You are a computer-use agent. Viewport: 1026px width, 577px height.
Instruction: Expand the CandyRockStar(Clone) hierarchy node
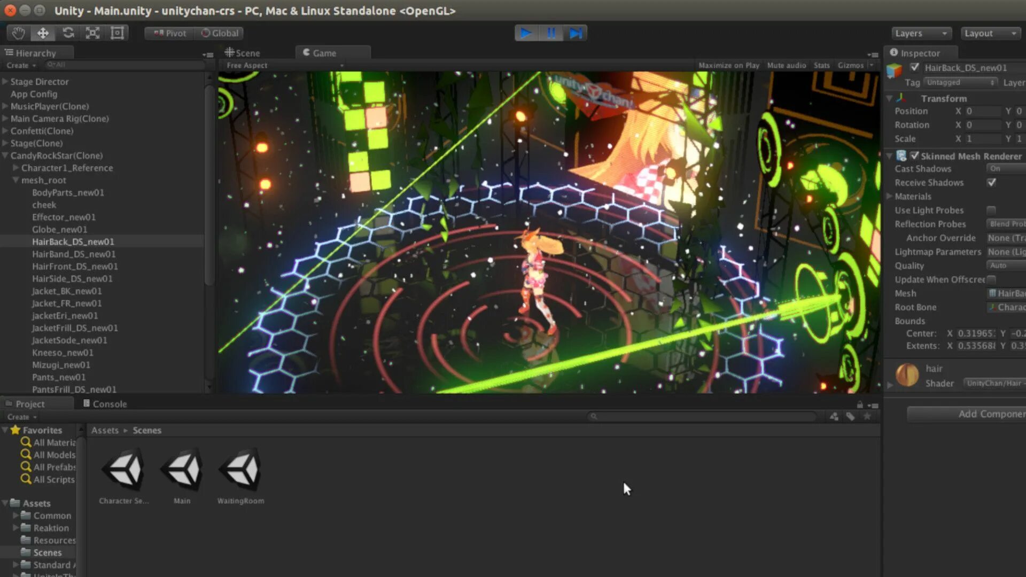[x=6, y=155]
